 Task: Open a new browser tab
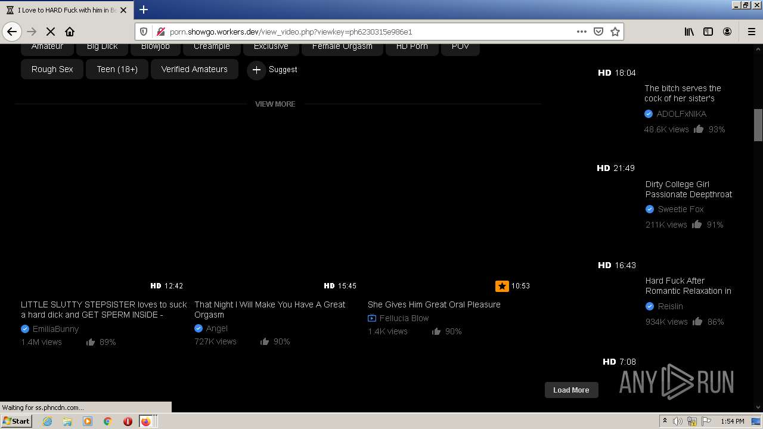[x=144, y=10]
